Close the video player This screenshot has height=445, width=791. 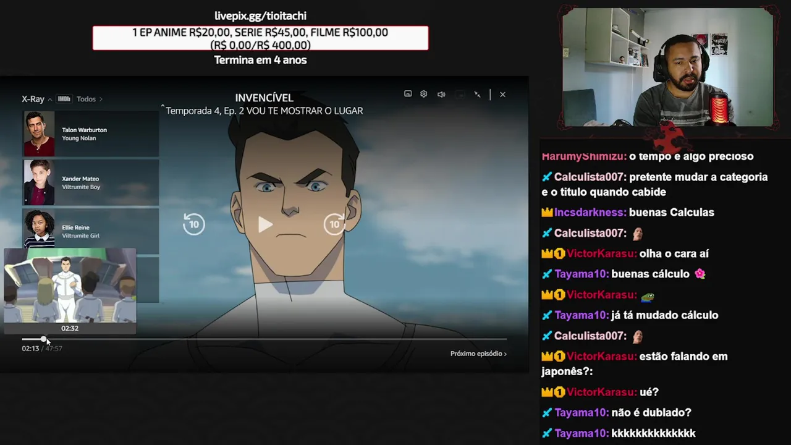pyautogui.click(x=502, y=95)
